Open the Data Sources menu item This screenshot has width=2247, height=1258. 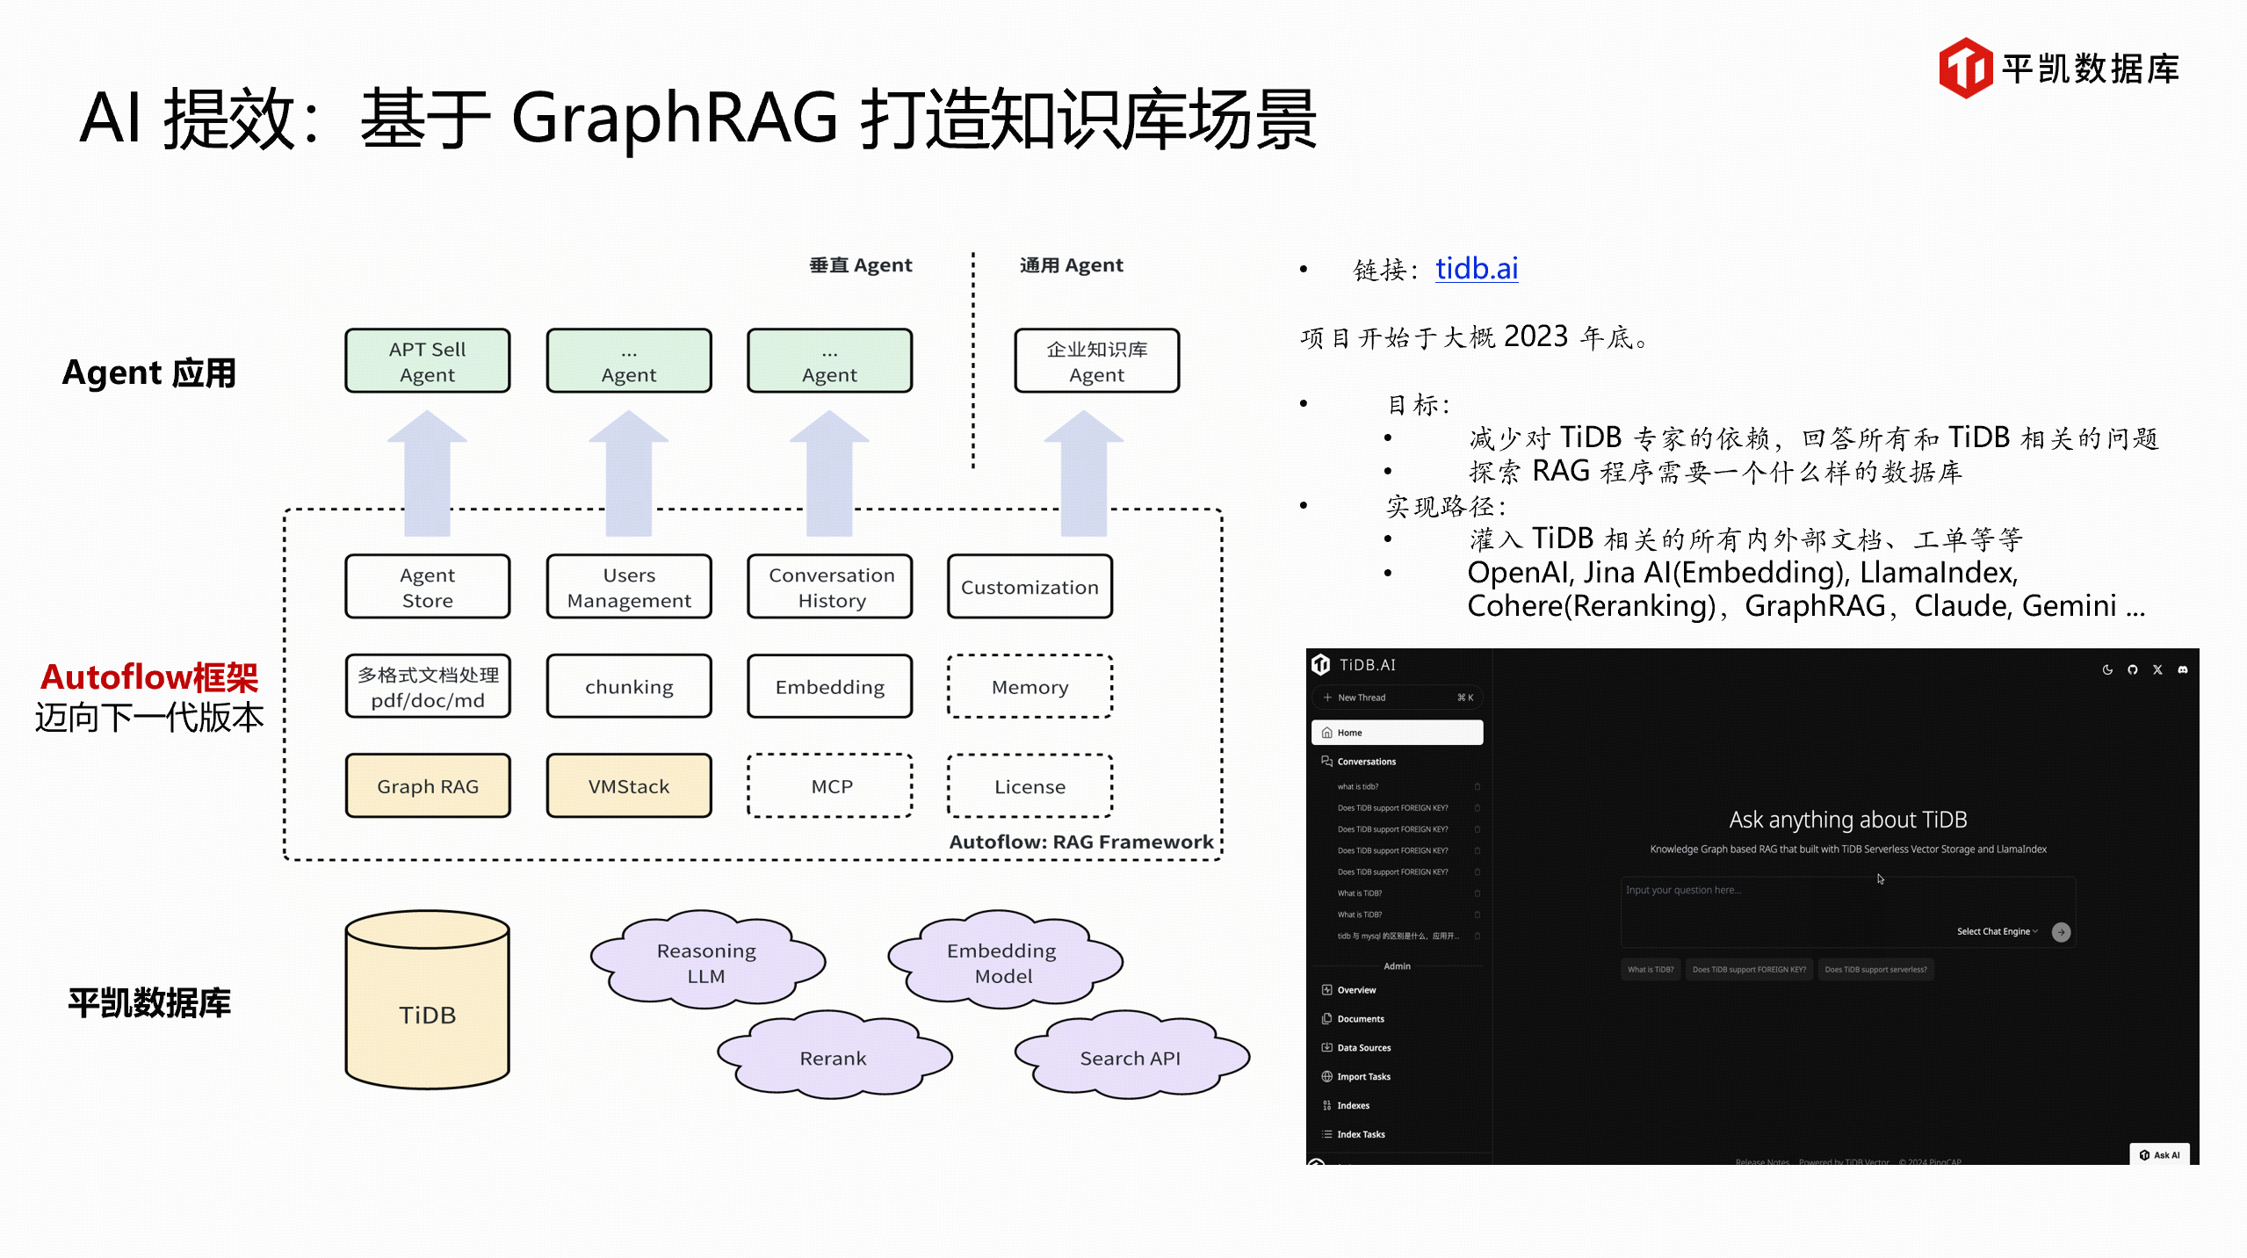(1363, 1048)
